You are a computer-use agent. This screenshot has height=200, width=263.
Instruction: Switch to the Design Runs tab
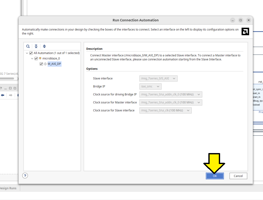coord(8,188)
